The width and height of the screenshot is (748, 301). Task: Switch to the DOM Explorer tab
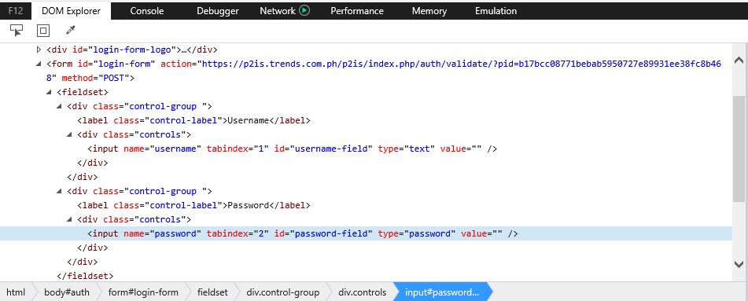(x=71, y=10)
